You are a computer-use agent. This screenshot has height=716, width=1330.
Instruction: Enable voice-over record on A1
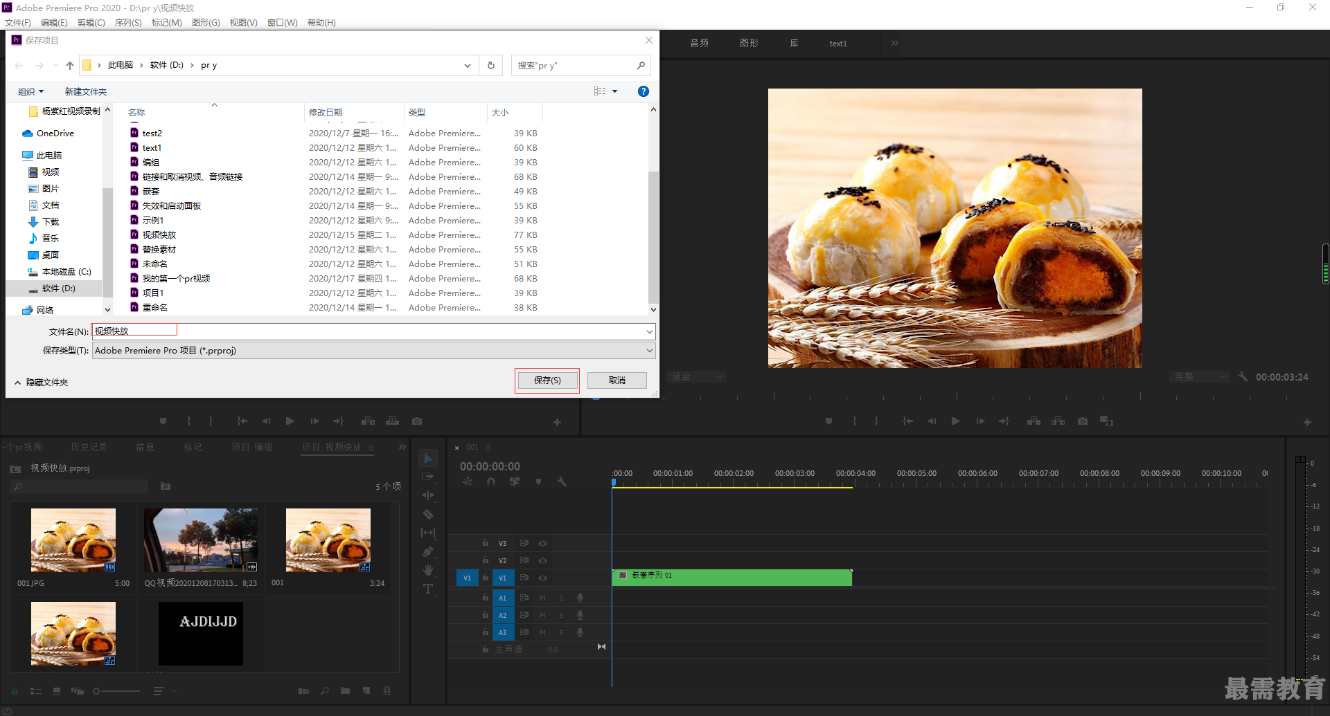tap(580, 598)
